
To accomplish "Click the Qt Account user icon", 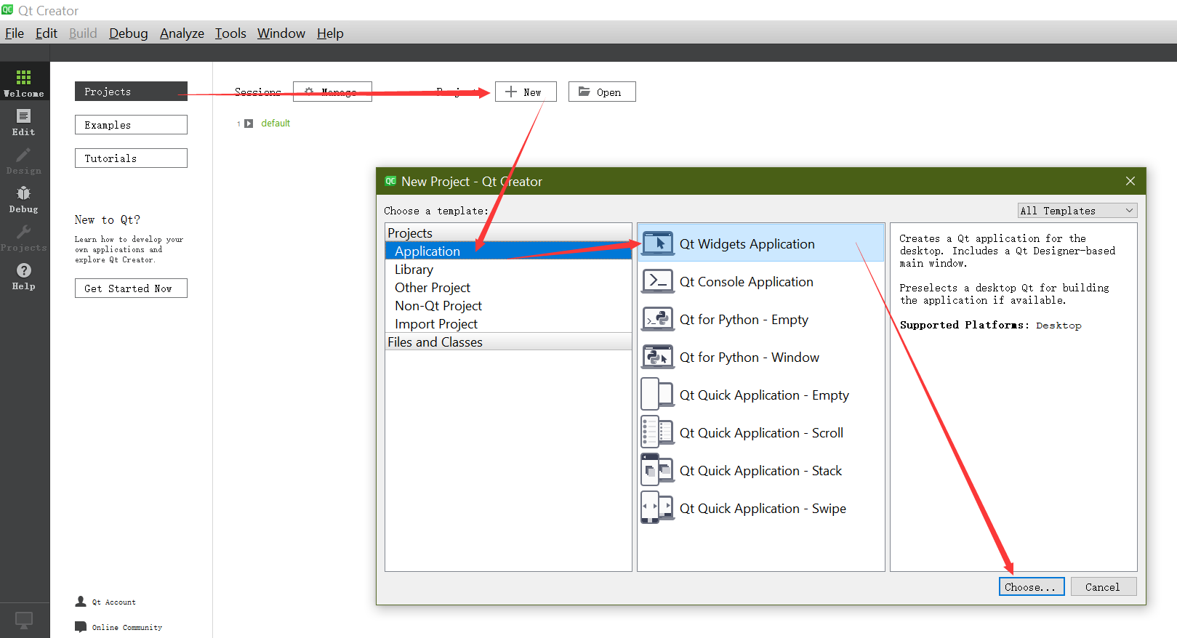I will tap(81, 602).
